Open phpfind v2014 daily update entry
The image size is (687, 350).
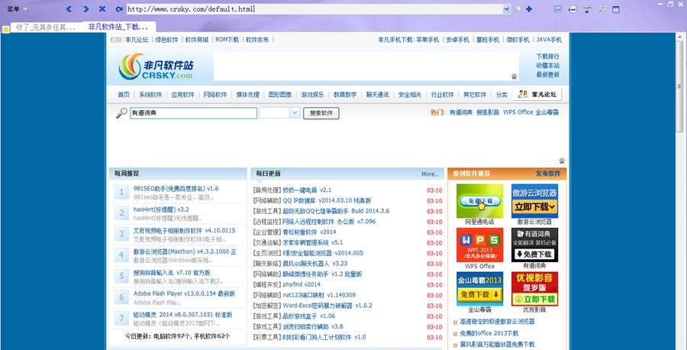(x=302, y=284)
